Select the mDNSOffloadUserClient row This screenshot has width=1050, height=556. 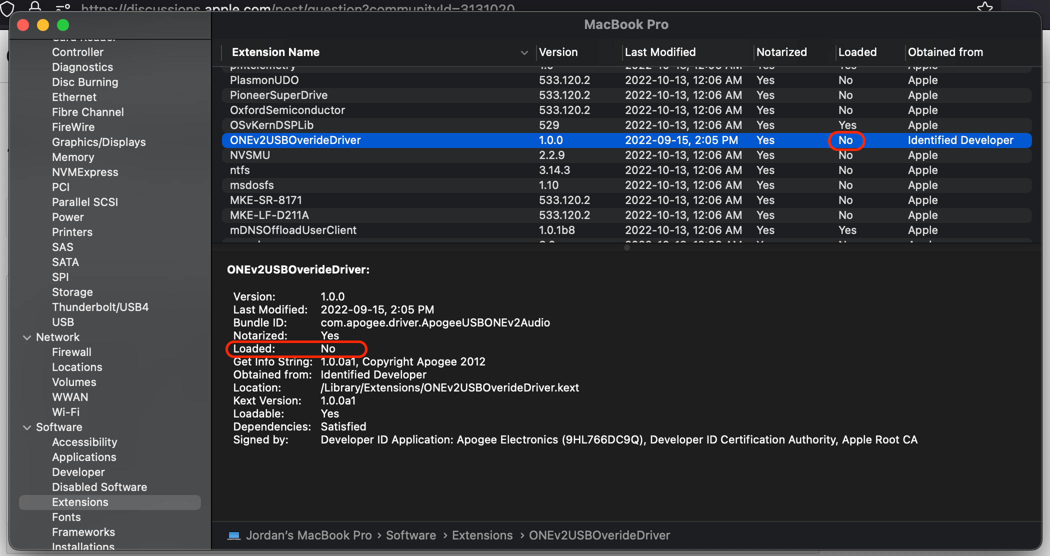(293, 230)
